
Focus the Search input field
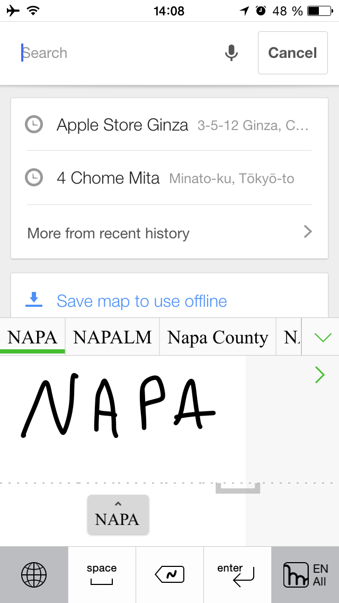click(x=117, y=53)
